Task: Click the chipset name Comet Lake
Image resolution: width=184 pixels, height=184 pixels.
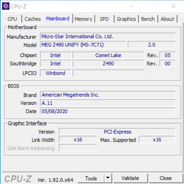Action: tap(108, 55)
